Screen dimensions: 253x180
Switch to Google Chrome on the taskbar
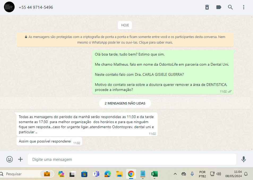131,174
